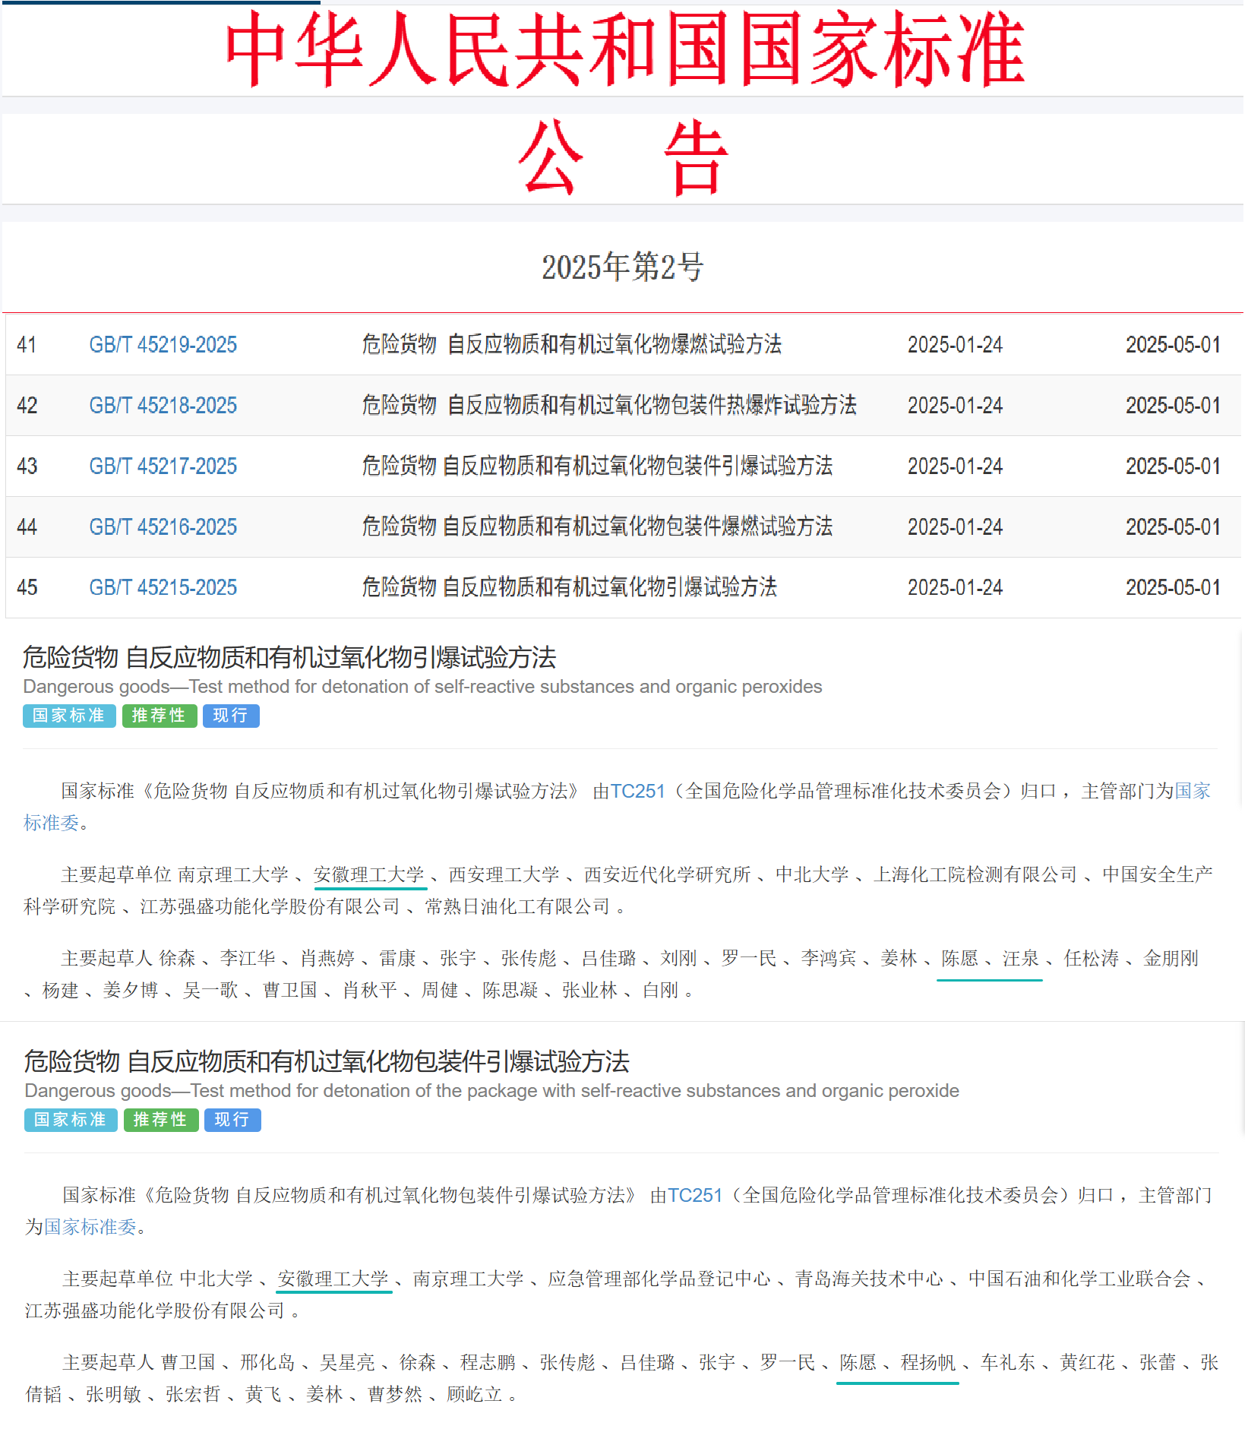This screenshot has height=1429, width=1248.
Task: Open the GB/T 45216-2025 standard link
Action: tap(163, 527)
